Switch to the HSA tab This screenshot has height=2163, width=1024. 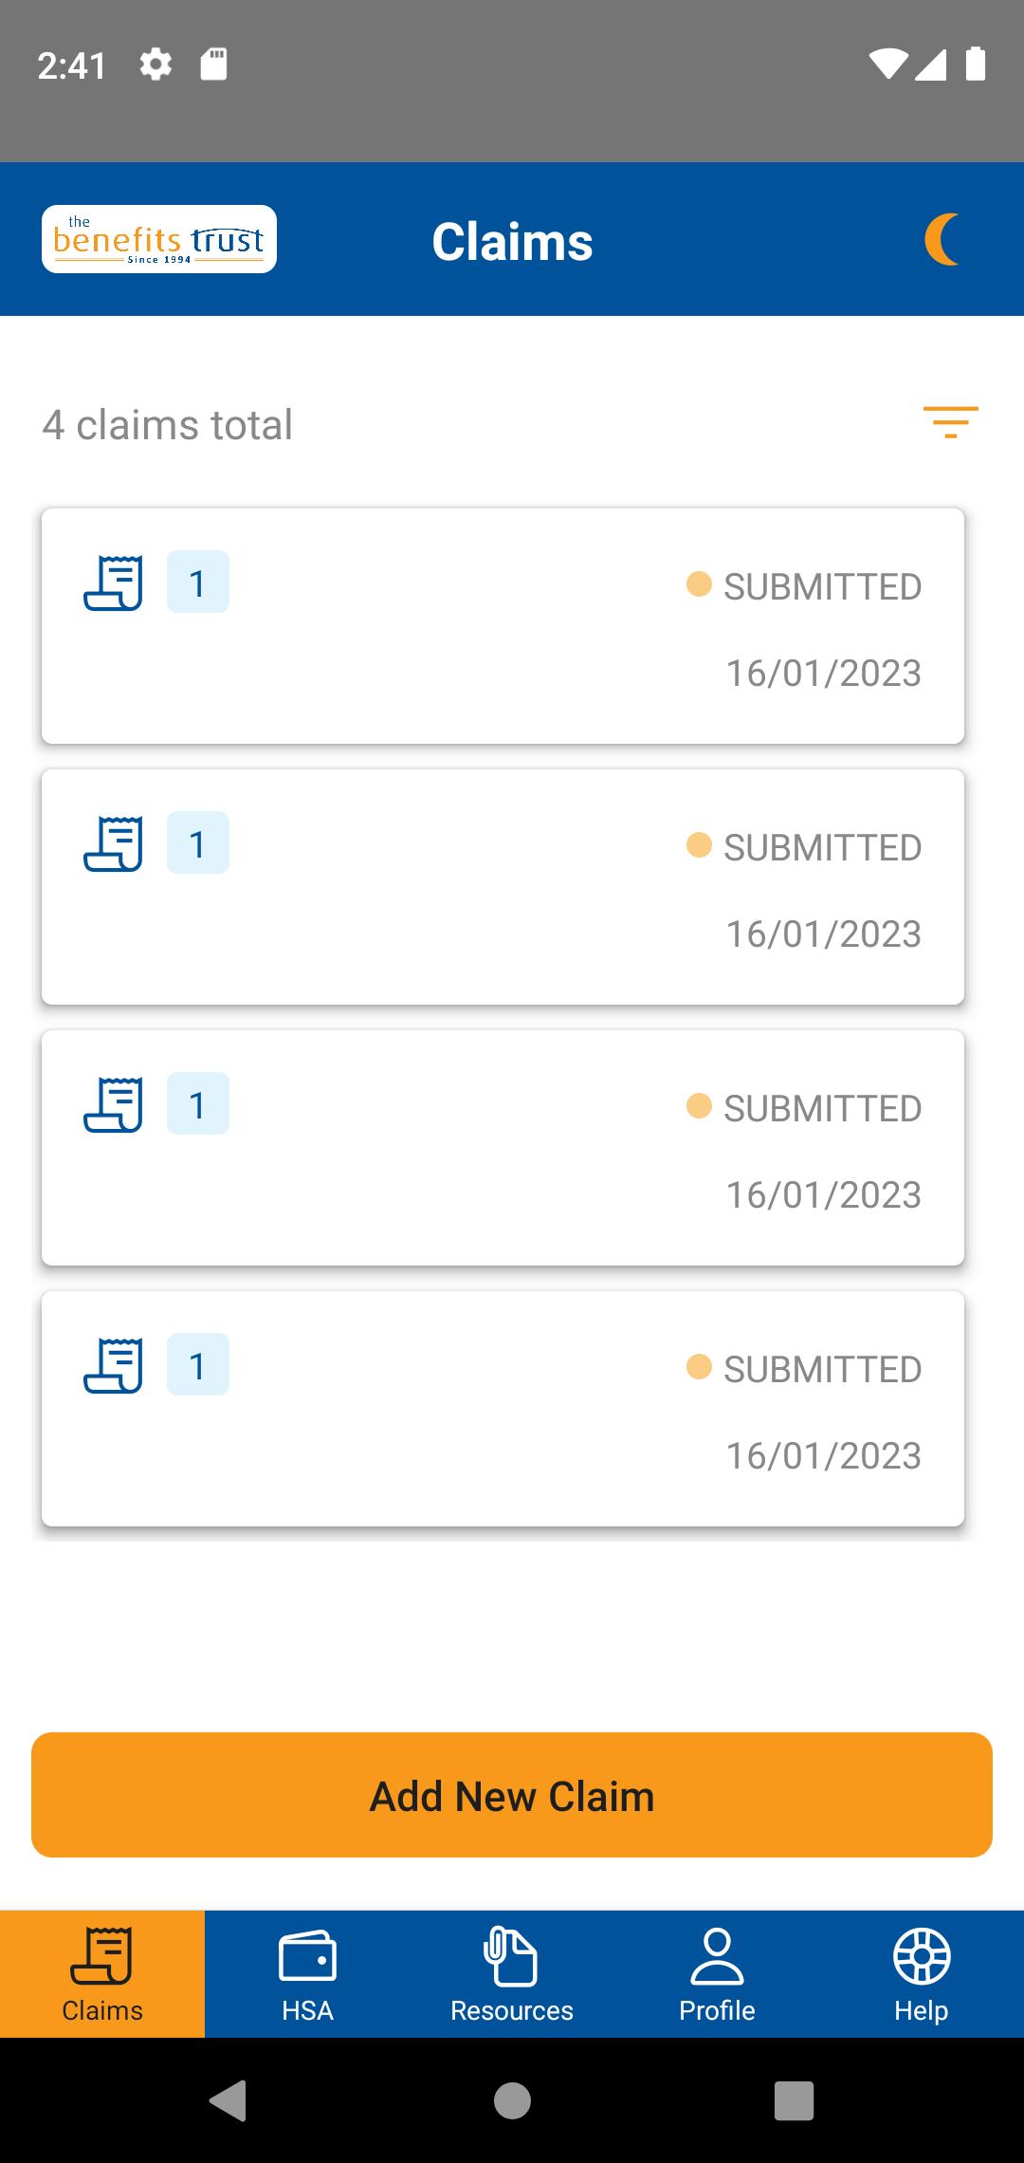point(307,1974)
